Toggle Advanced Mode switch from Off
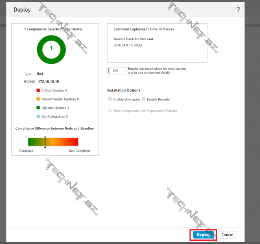The width and height of the screenshot is (260, 244). 116,71
